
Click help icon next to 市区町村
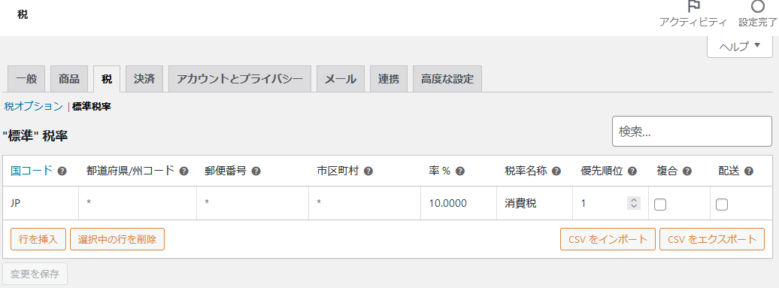[368, 171]
